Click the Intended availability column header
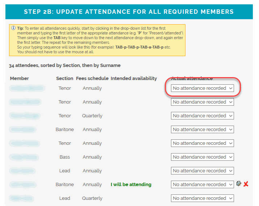259x206 pixels. coord(134,79)
